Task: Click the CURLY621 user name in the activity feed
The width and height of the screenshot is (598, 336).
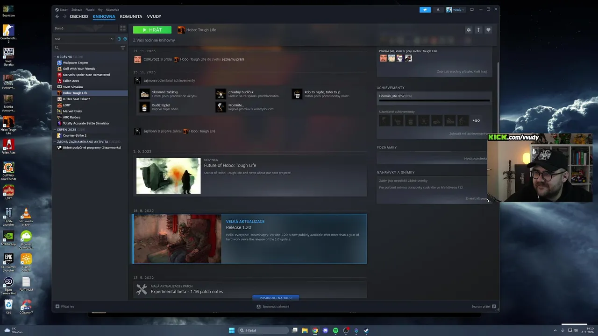Action: pyautogui.click(x=151, y=59)
